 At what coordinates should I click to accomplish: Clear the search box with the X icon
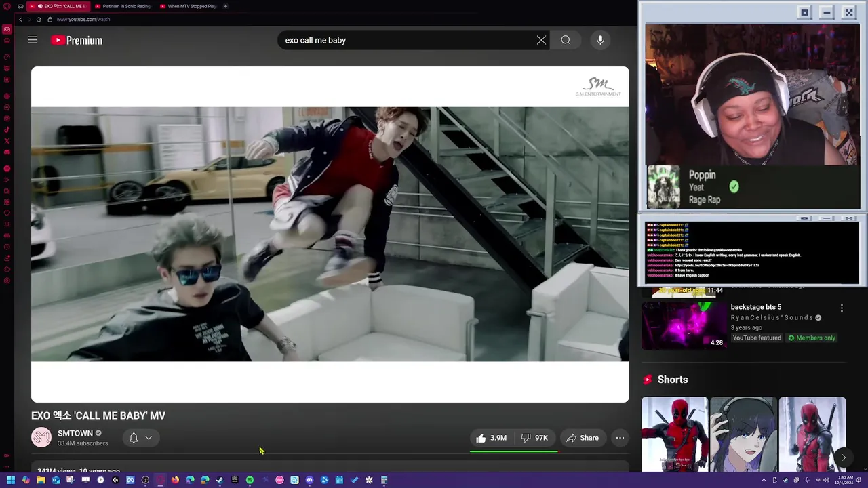pos(541,40)
